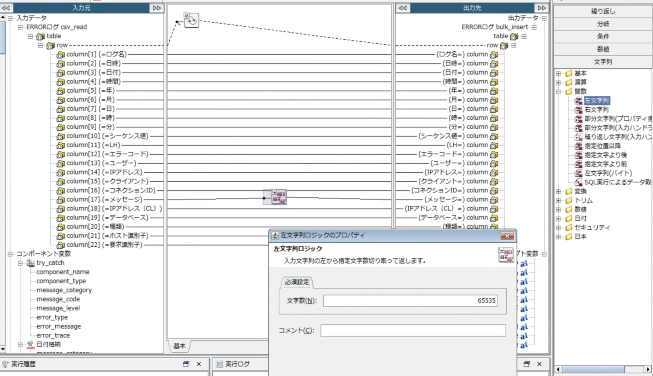Viewport: 653px width, 376px height.
Task: Switch to the 基本 tab below canvas
Action: pos(179,346)
